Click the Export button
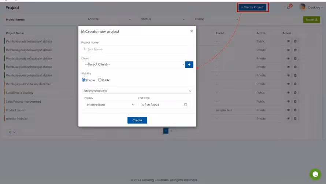The width and height of the screenshot is (326, 184). point(311,19)
